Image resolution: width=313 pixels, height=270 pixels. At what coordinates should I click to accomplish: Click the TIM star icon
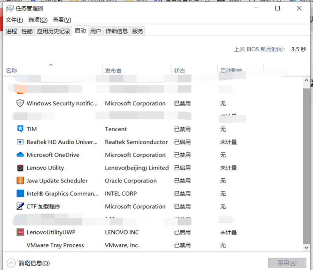click(x=20, y=129)
